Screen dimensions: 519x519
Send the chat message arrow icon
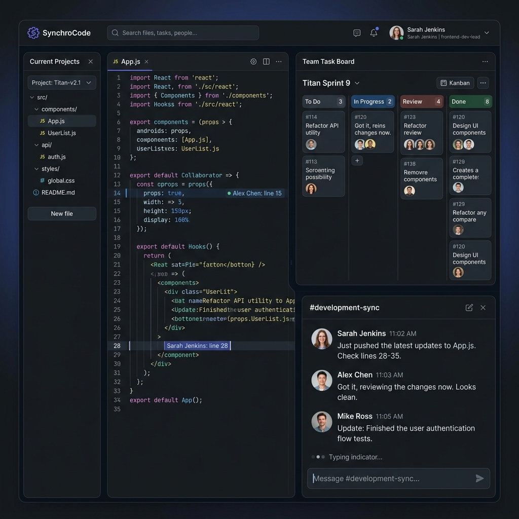click(x=479, y=478)
